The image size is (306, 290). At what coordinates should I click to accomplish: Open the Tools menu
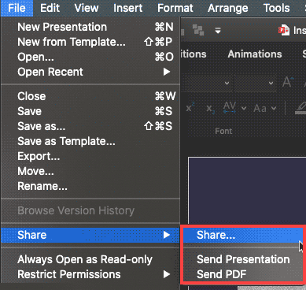[276, 8]
